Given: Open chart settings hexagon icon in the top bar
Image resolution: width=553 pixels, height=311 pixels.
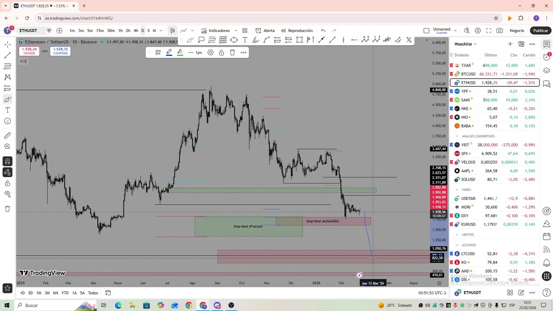Looking at the screenshot, I should (x=478, y=31).
